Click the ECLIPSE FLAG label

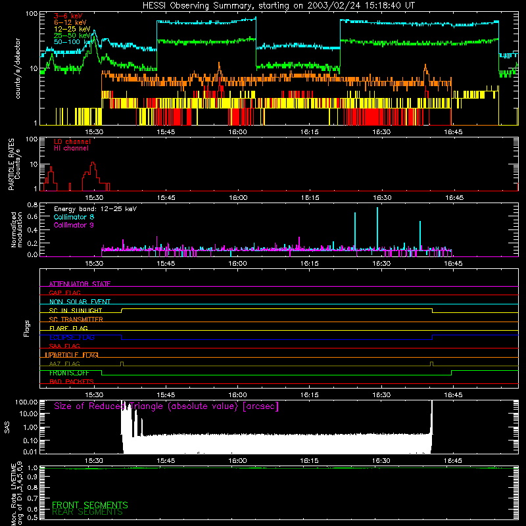click(x=72, y=337)
